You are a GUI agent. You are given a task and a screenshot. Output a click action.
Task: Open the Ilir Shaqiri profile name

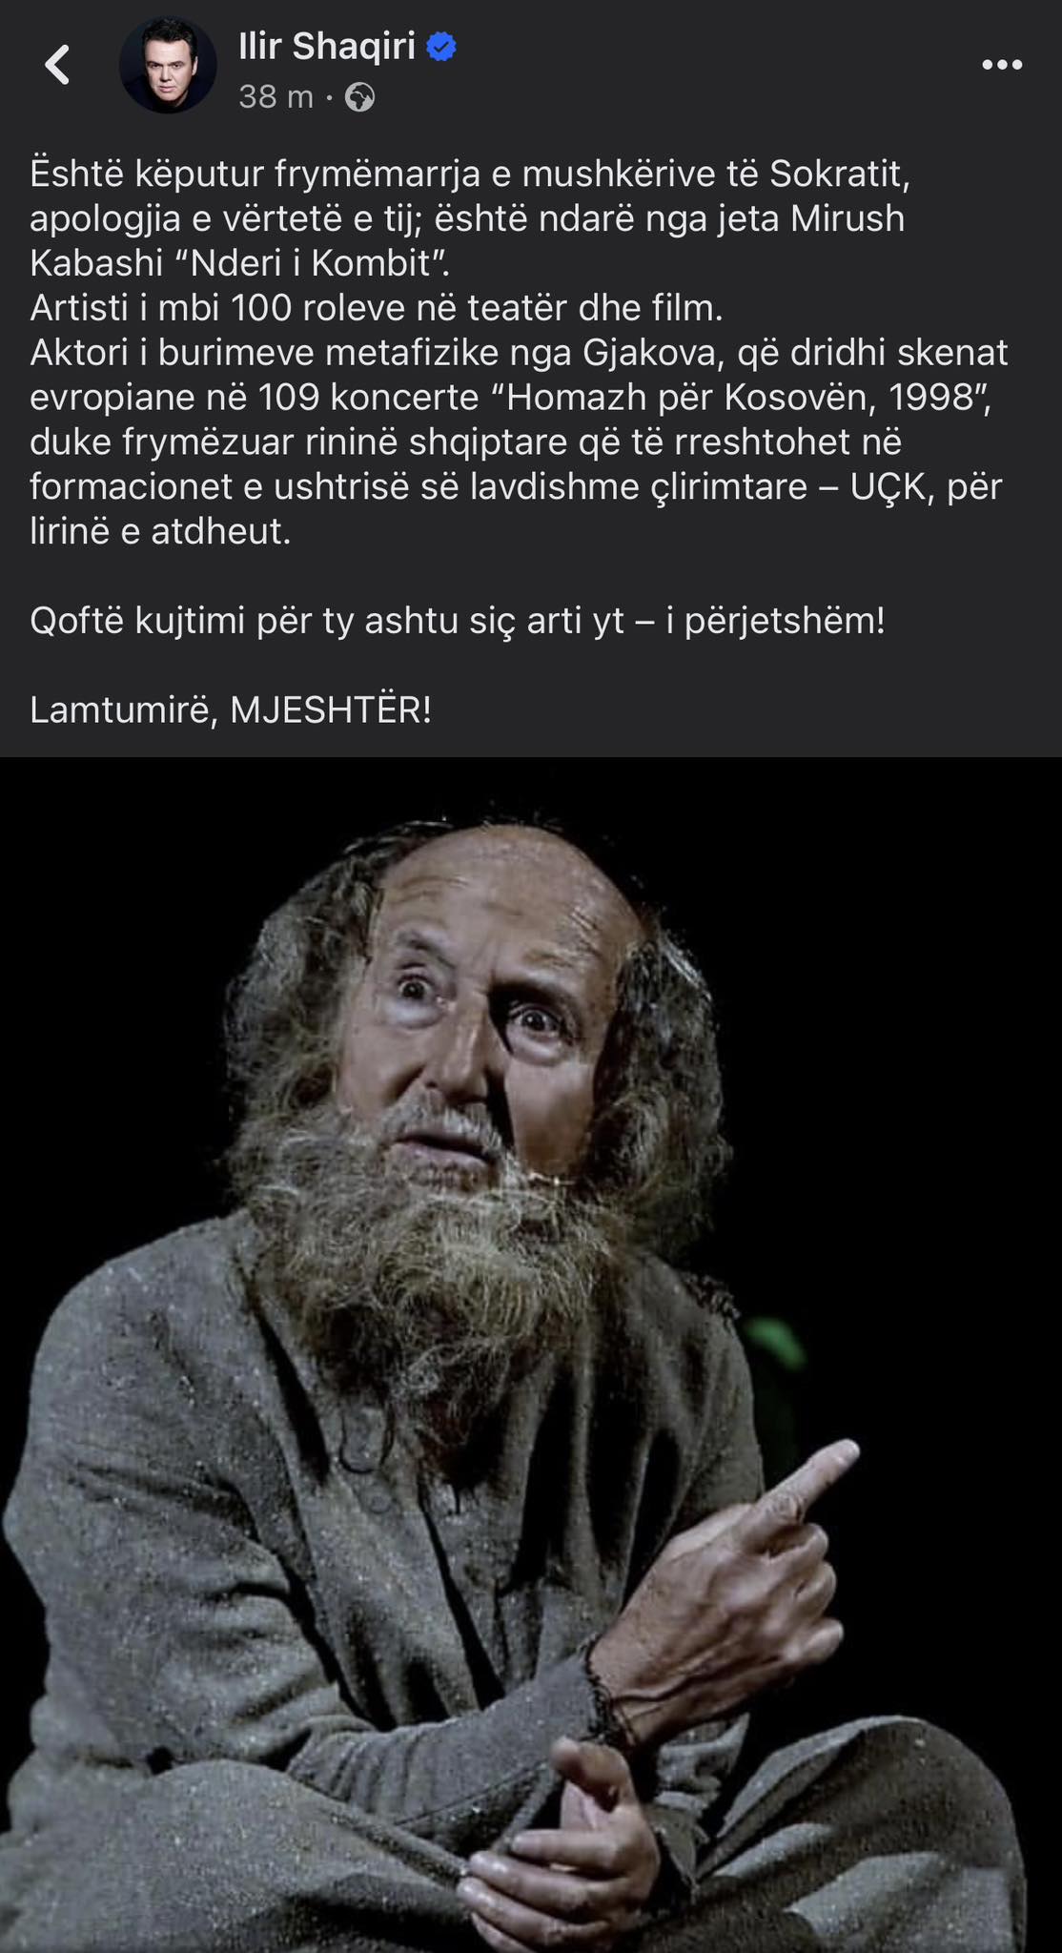coord(327,46)
